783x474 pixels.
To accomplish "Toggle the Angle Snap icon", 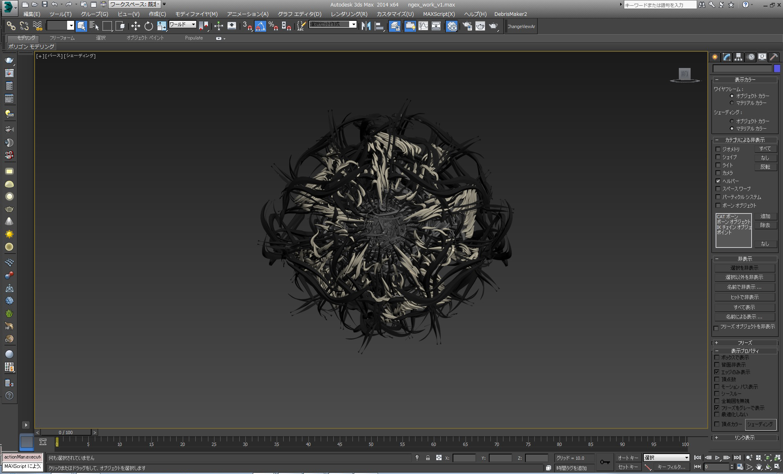I will pos(260,26).
